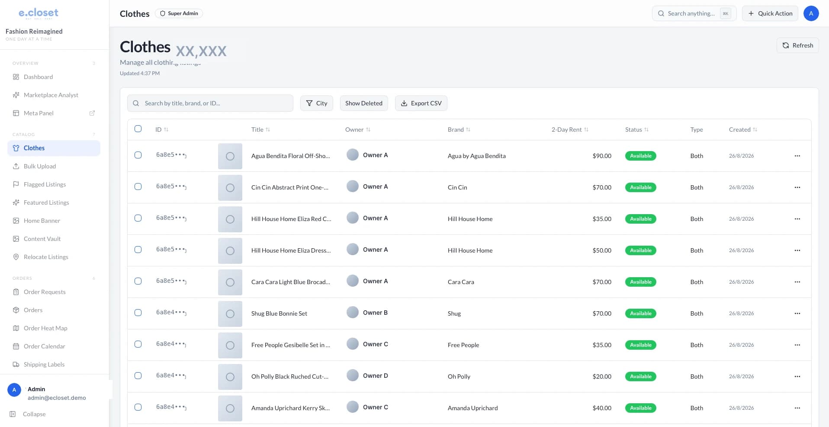Check the Hill House Home Eliza Red row
829x427 pixels.
pos(138,218)
